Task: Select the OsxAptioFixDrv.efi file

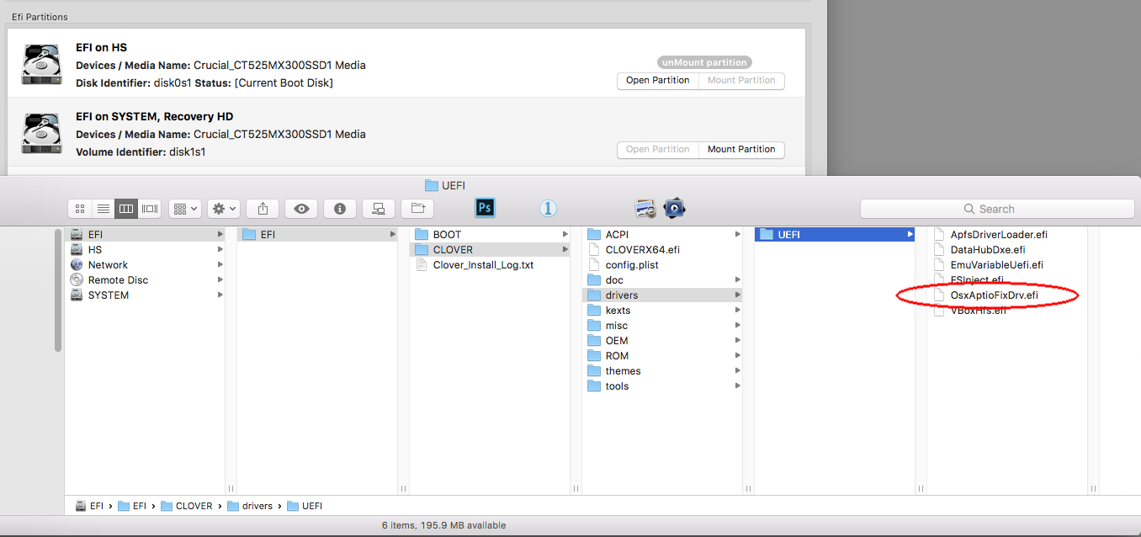Action: (994, 295)
